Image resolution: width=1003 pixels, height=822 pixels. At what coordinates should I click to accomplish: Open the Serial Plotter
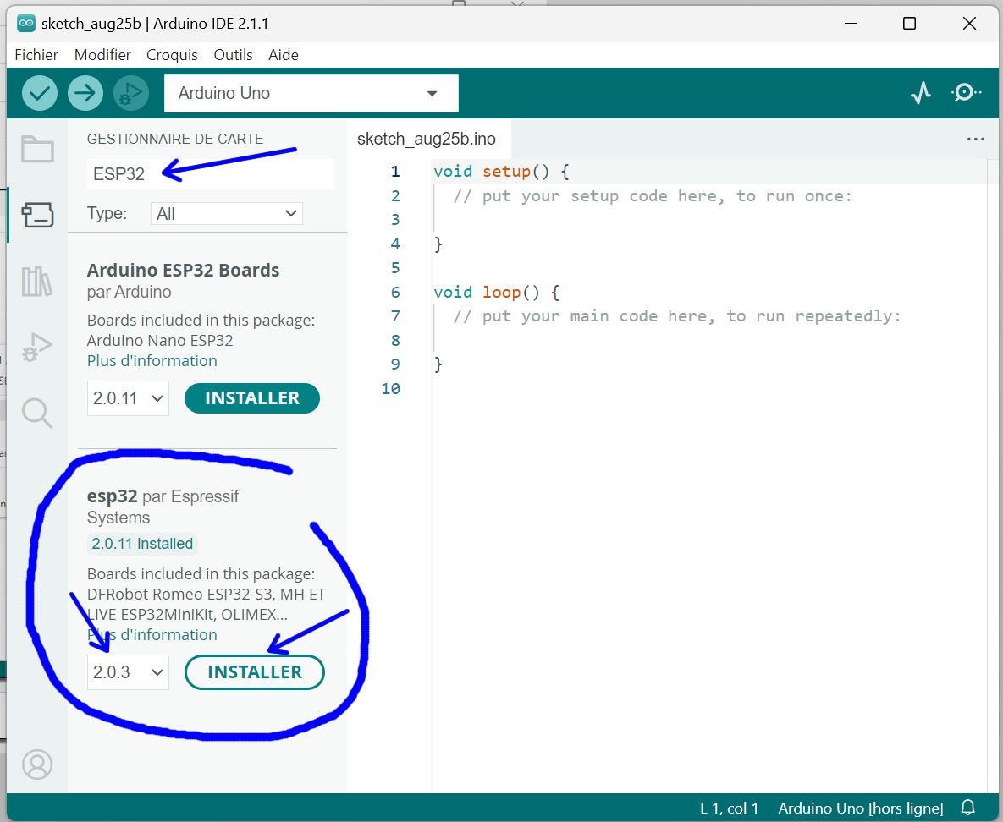coord(921,93)
